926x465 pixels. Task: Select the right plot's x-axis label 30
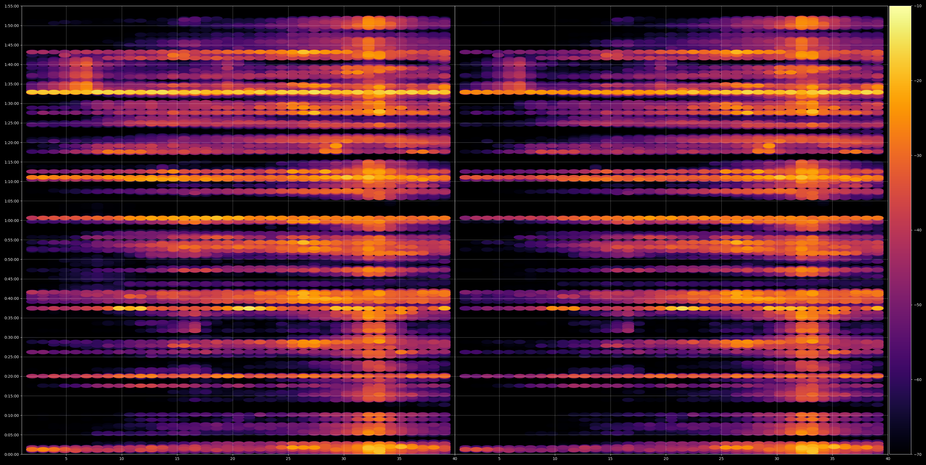click(777, 459)
